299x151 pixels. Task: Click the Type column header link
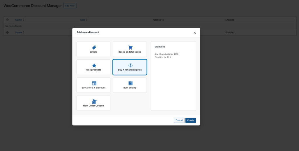click(82, 20)
